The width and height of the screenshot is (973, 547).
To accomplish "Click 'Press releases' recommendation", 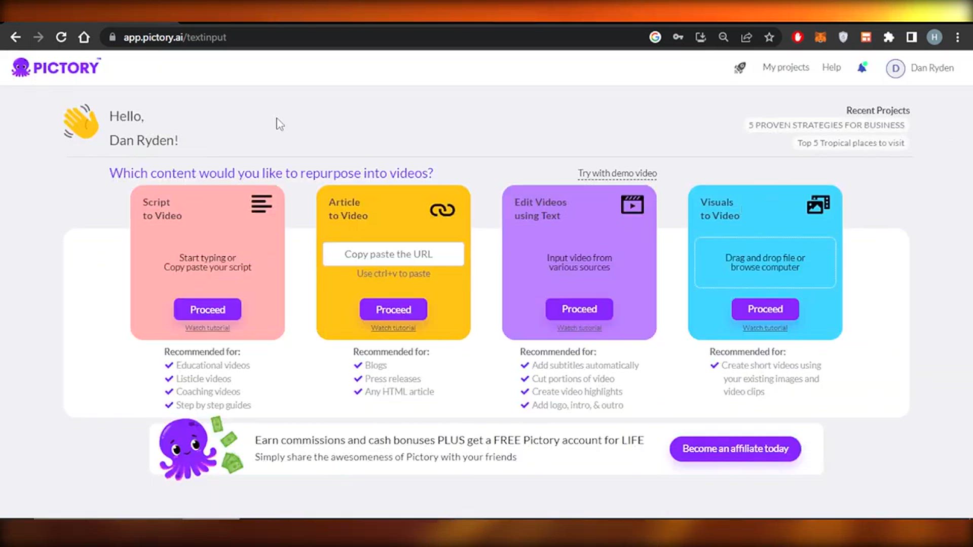I will coord(393,379).
